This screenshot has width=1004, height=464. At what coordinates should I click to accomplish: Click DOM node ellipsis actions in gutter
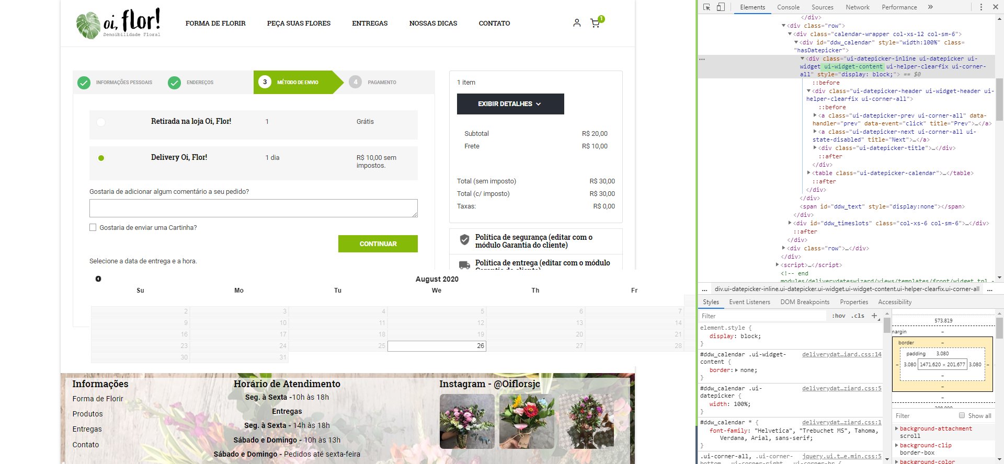[x=702, y=59]
